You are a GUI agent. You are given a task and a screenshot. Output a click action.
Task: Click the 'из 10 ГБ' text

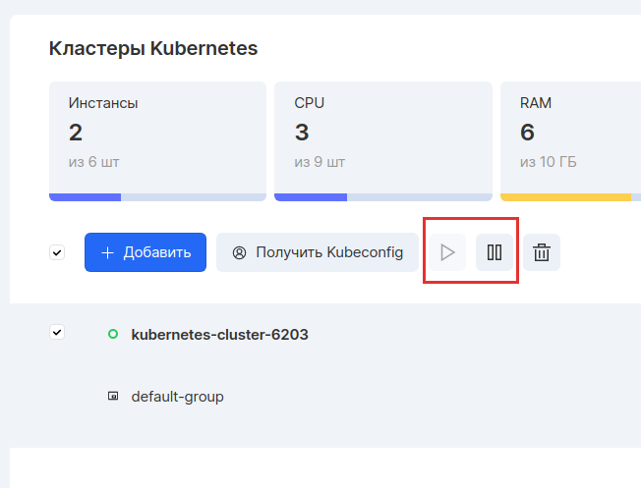[549, 162]
